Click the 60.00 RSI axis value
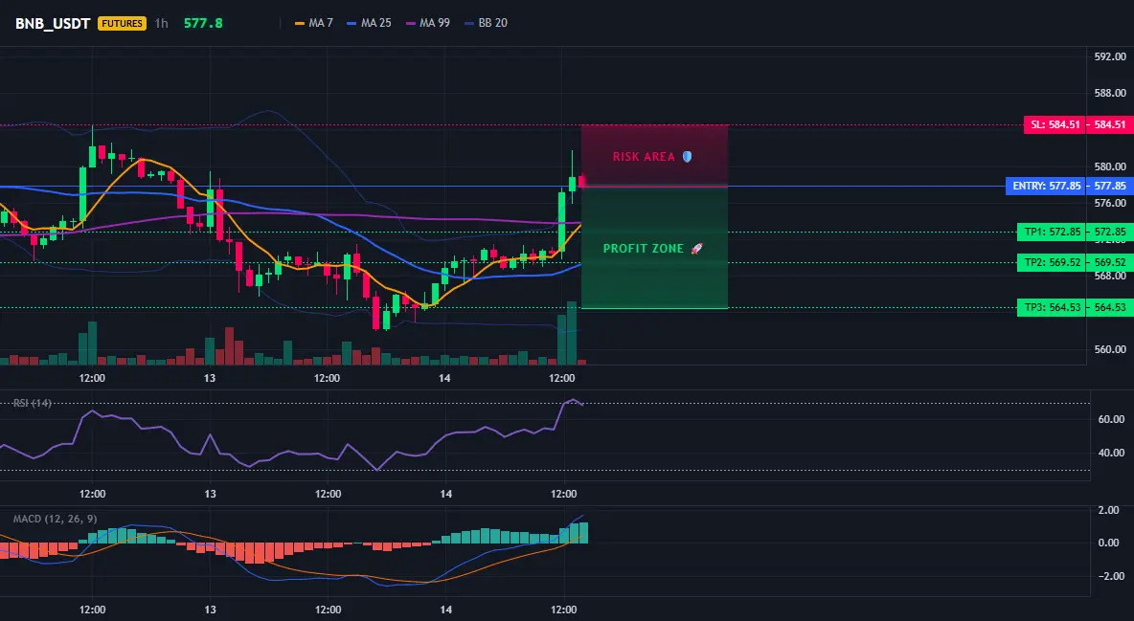 1111,418
